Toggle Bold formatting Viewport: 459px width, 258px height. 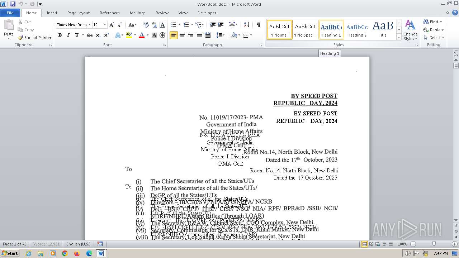(60, 35)
